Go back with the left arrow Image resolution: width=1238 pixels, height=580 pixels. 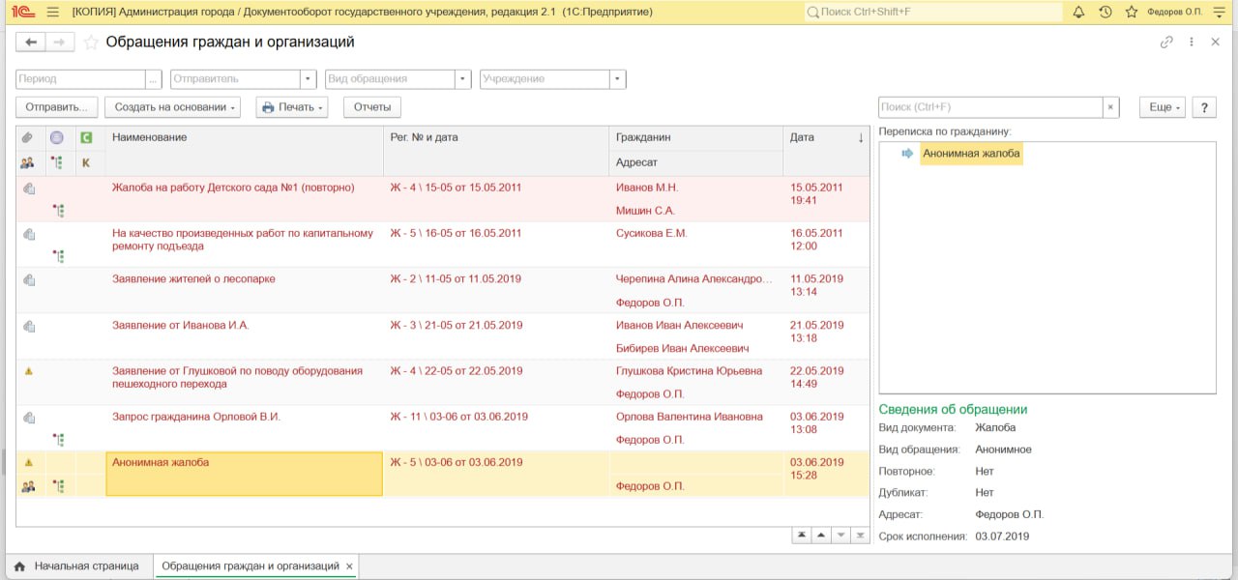click(31, 43)
